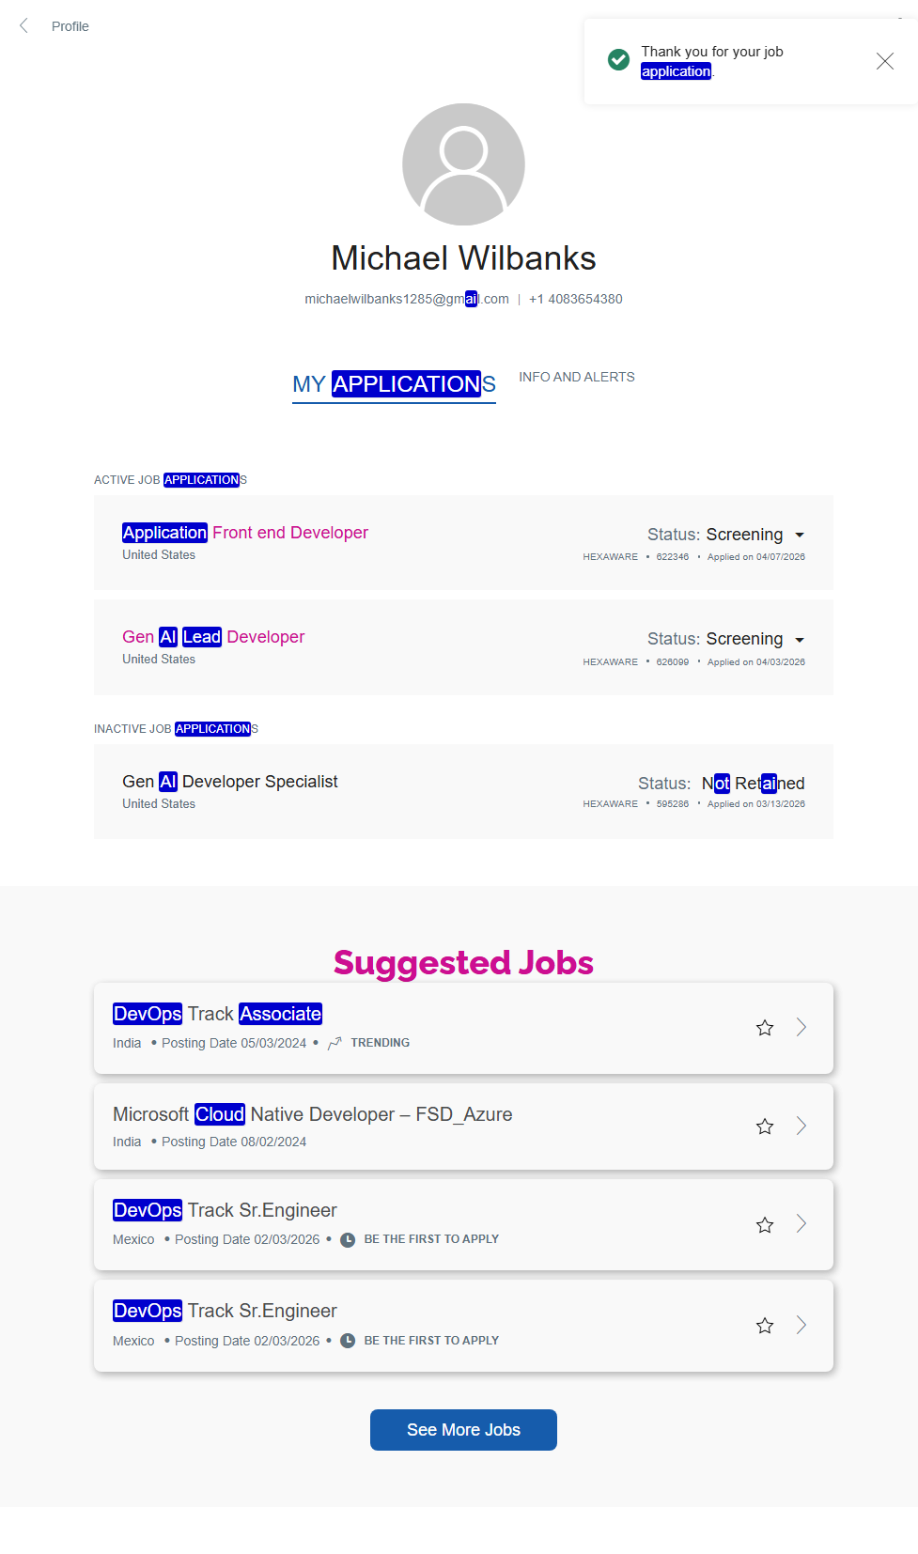Favorite the last DevOps Track Sr.Engineer job
918x1554 pixels.
point(765,1326)
